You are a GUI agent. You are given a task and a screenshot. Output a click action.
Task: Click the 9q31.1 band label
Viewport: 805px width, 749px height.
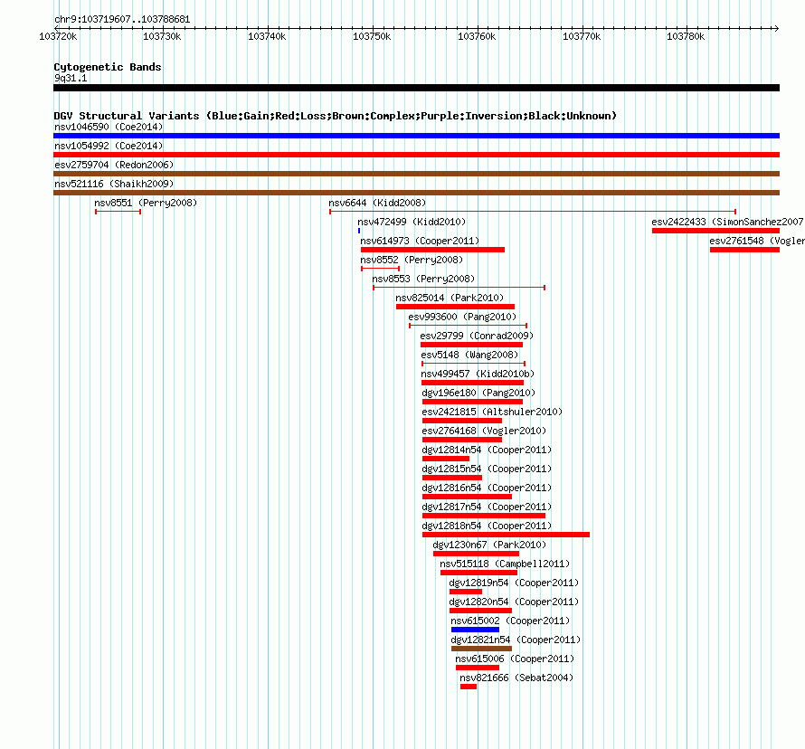(71, 78)
